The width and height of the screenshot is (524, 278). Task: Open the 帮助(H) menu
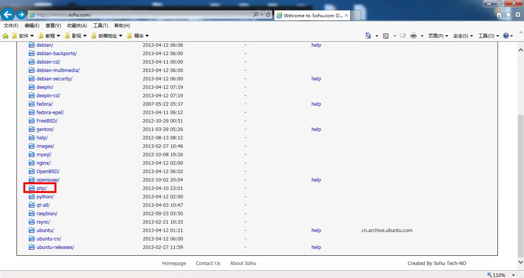[x=122, y=26]
